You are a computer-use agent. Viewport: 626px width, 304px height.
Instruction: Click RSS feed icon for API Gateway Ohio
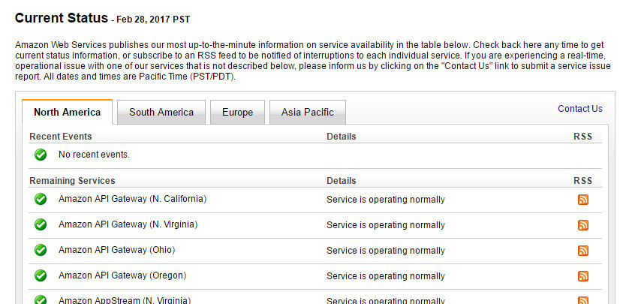click(582, 251)
